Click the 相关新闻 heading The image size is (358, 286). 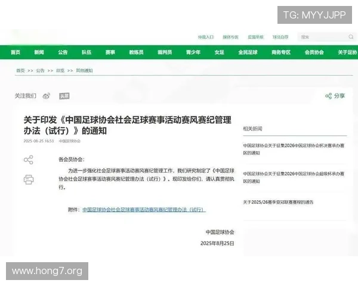252,129
